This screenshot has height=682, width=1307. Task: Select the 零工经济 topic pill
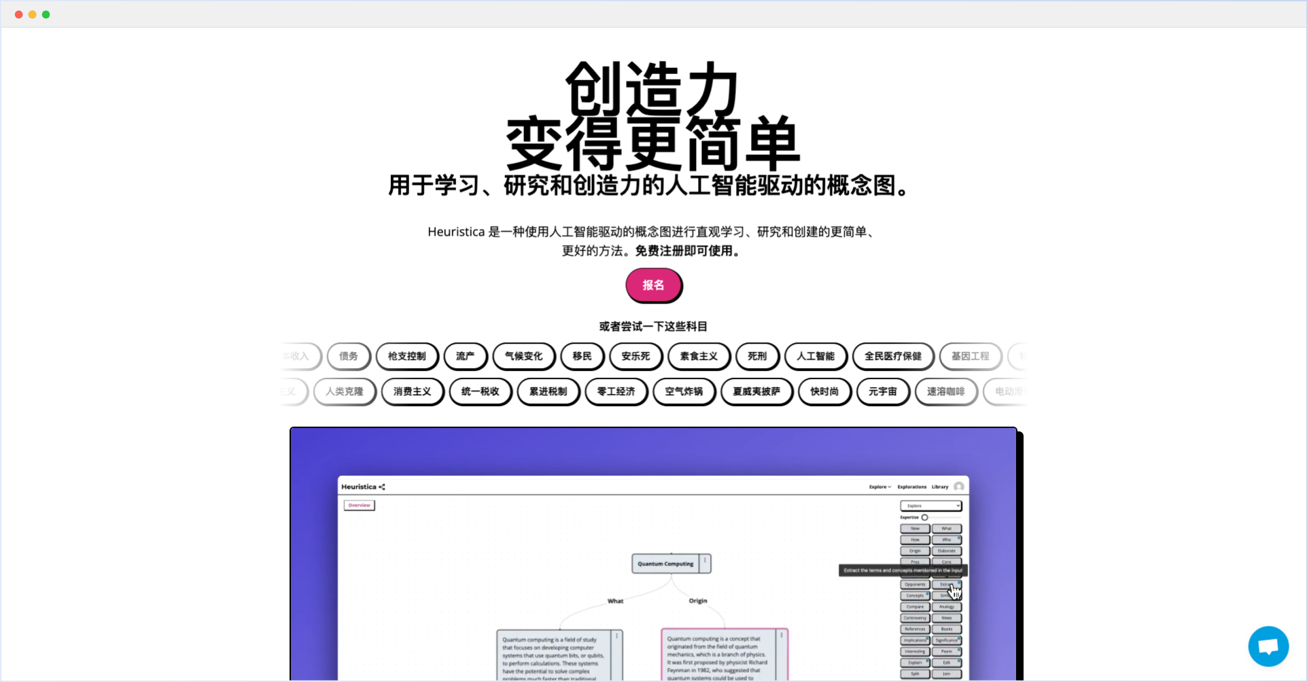pyautogui.click(x=616, y=391)
